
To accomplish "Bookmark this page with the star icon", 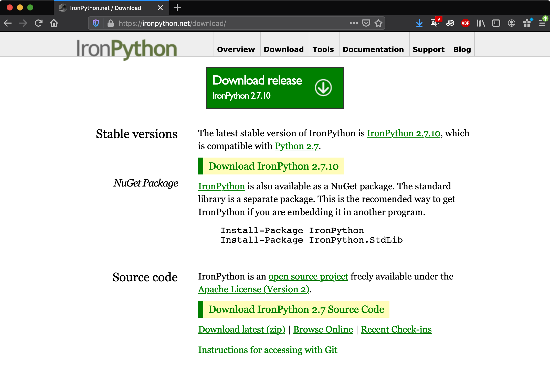I will [378, 23].
